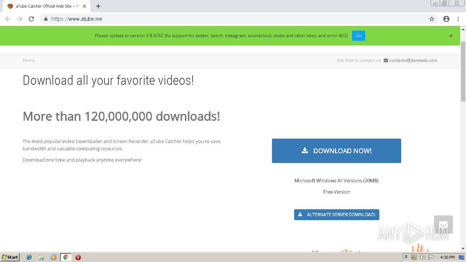Click the volume speaker tray icon

click(x=423, y=257)
